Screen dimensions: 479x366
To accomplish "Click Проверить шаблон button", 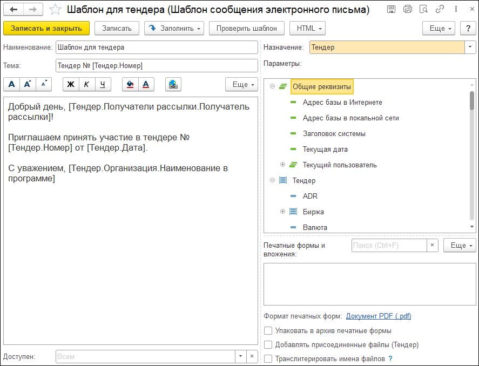I will coord(247,29).
